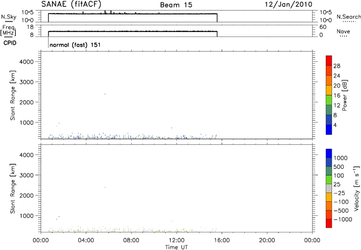The image size is (361, 250).
Task: Click the Slant Range label of the velocity panel
Action: coord(13,189)
